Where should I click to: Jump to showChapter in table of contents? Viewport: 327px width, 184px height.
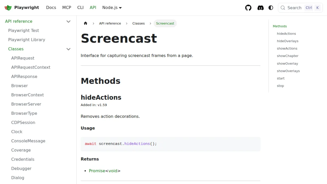(287, 56)
